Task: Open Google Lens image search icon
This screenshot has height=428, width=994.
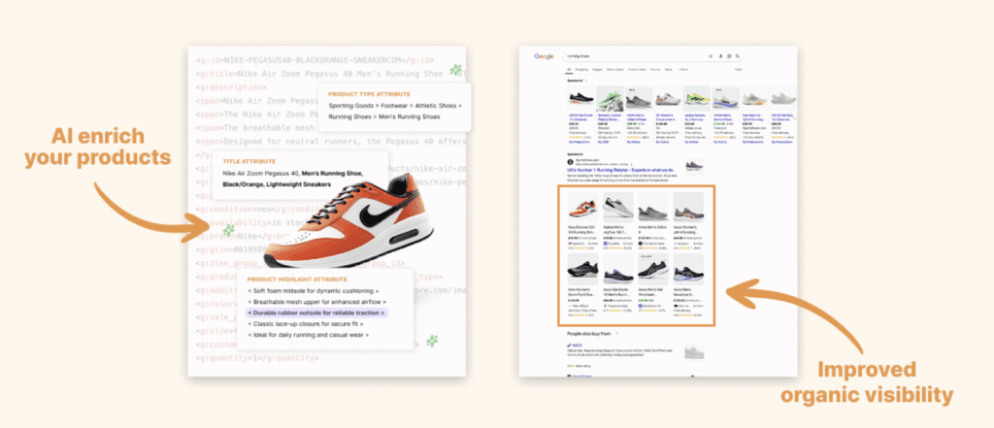Action: pyautogui.click(x=729, y=56)
